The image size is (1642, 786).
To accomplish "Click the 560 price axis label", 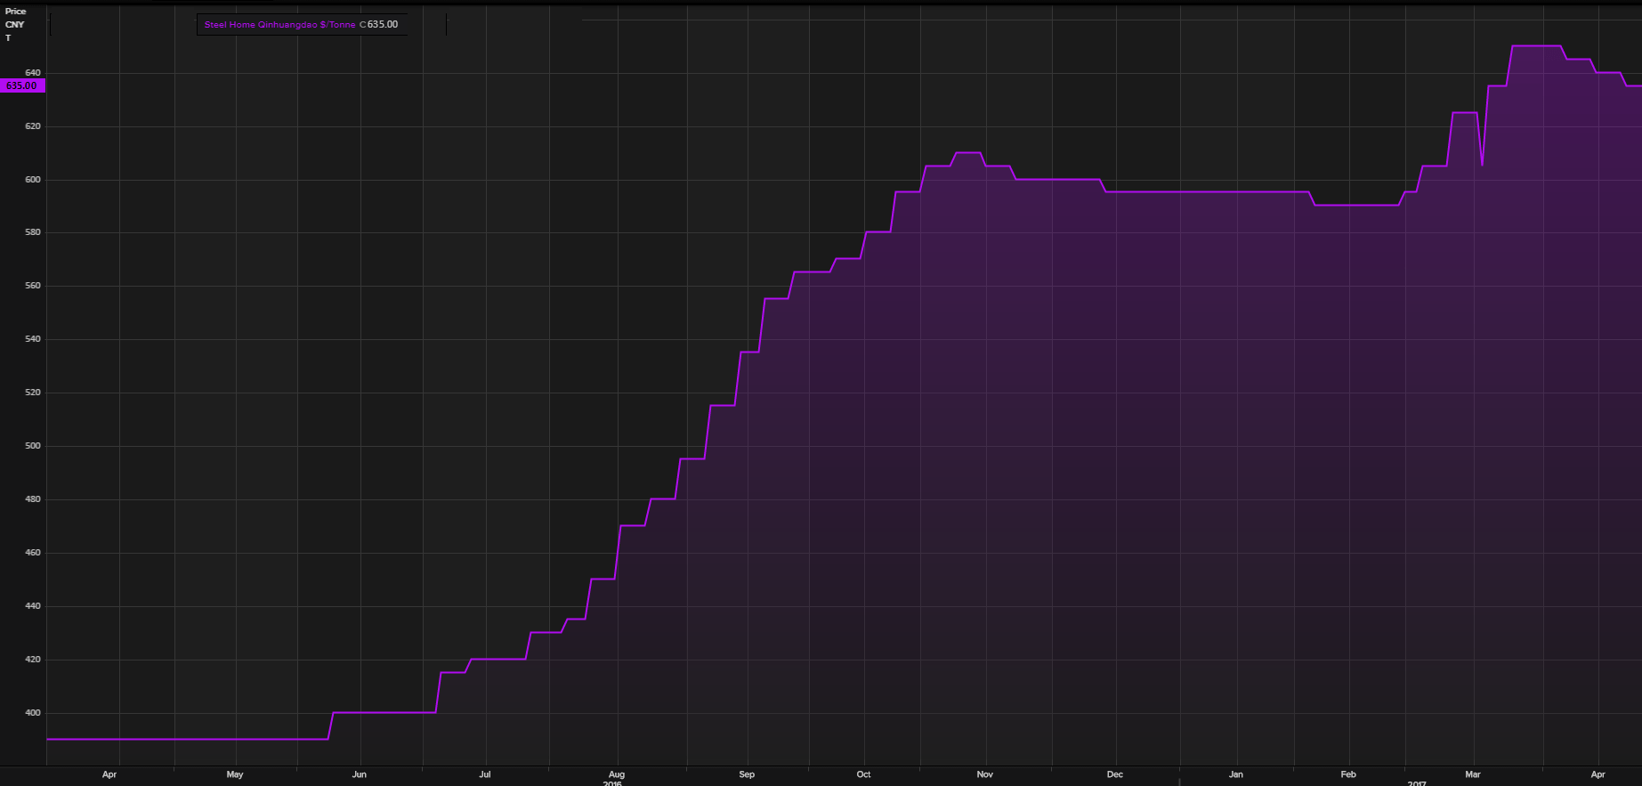I will 33,286.
